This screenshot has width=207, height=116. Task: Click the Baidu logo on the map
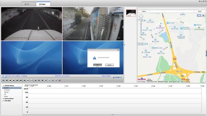point(142,79)
